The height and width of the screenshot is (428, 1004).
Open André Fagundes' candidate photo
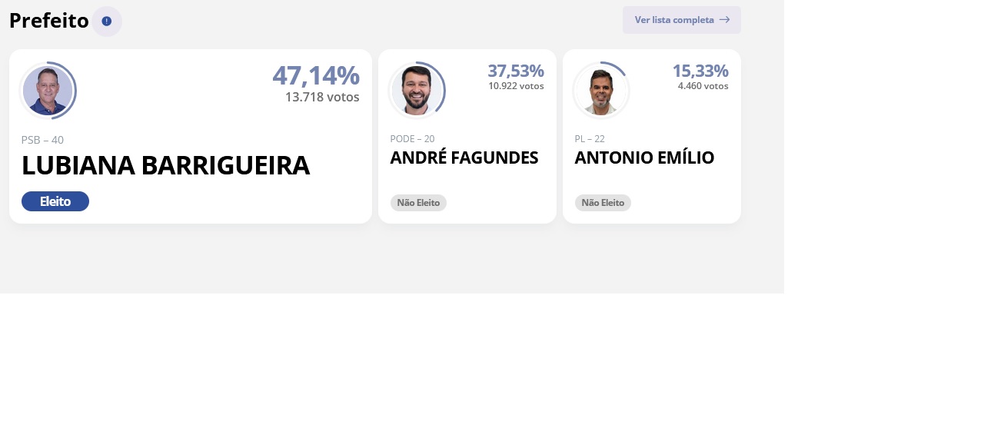(417, 91)
